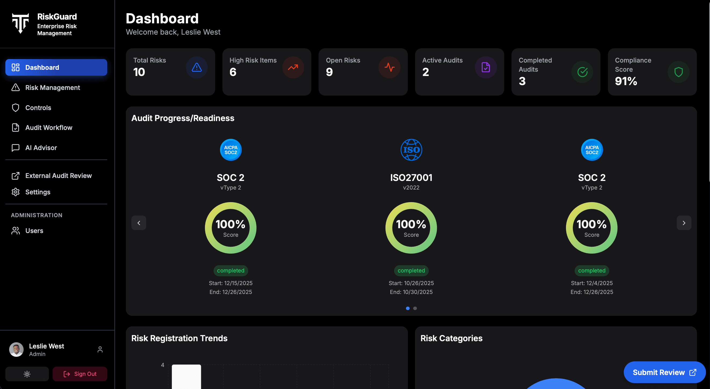Open External Audit Review link

click(x=56, y=176)
